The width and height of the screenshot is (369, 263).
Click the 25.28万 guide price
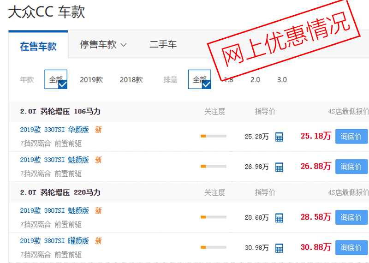tap(256, 137)
